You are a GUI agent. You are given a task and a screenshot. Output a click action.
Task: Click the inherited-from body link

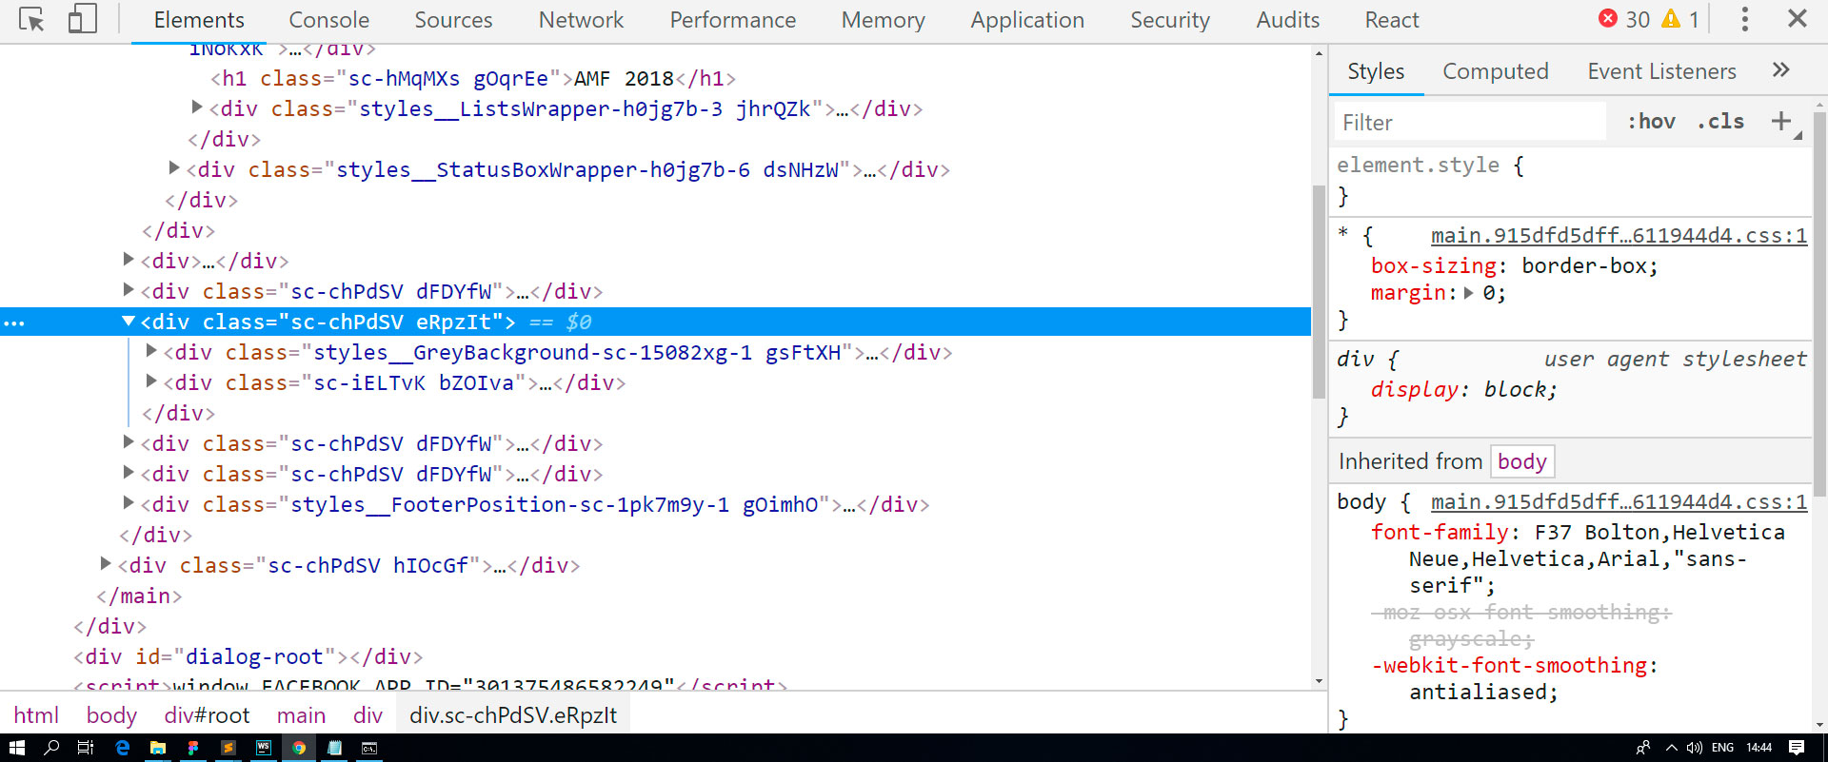1522,461
